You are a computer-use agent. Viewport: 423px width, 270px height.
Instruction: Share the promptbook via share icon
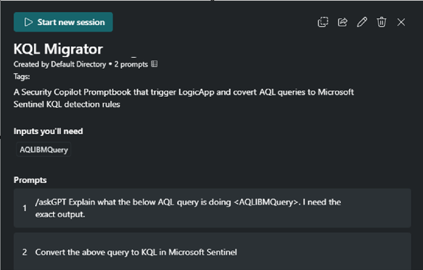(x=342, y=22)
